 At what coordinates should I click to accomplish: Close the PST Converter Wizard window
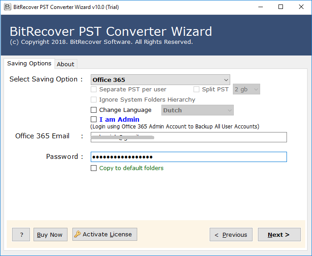pyautogui.click(x=301, y=7)
